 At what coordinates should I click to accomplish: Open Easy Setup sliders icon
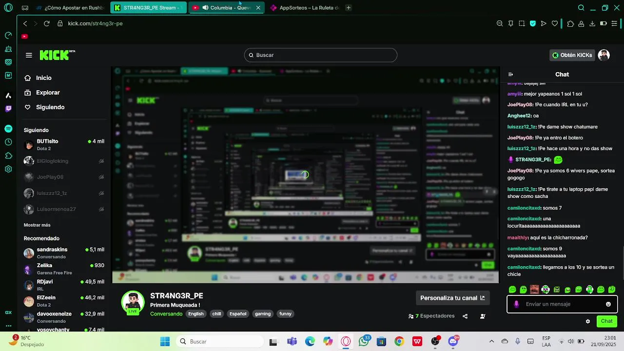click(x=614, y=23)
